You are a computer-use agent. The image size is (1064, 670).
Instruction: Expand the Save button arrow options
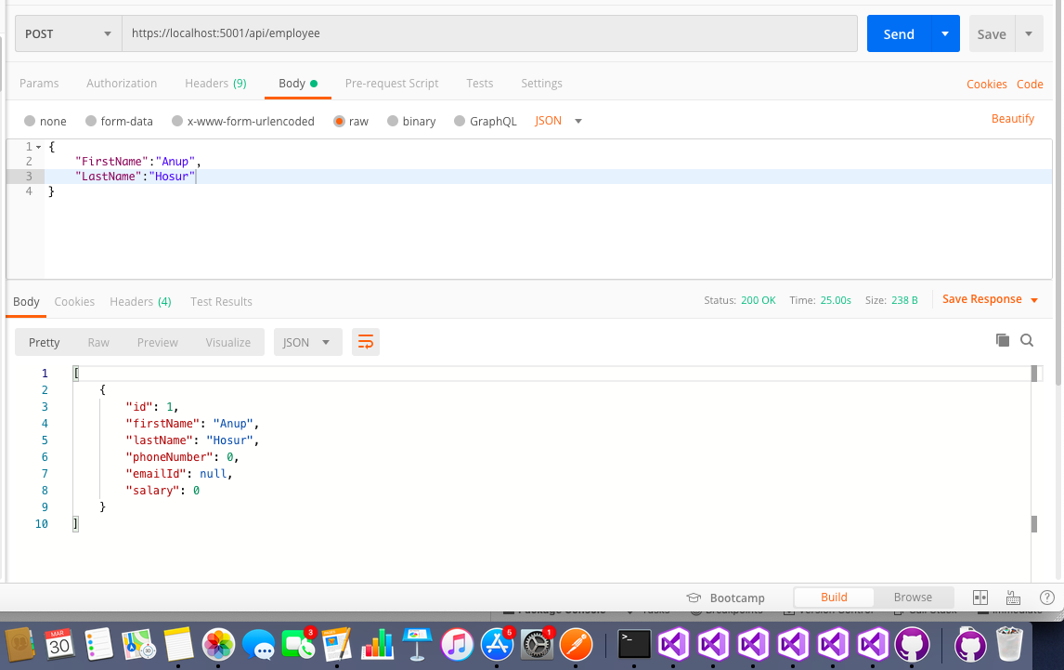tap(1029, 33)
